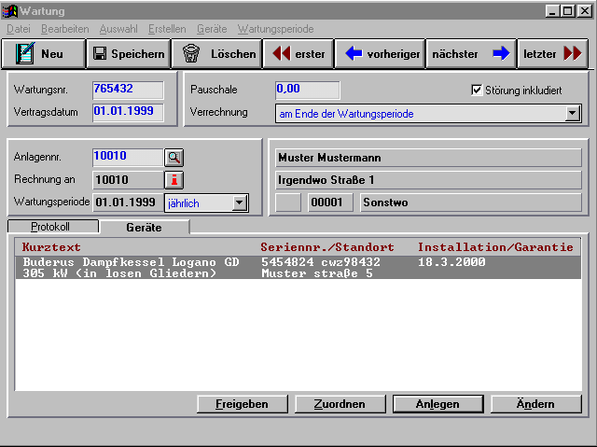Open the Datei menu
The height and width of the screenshot is (447, 597).
[19, 29]
